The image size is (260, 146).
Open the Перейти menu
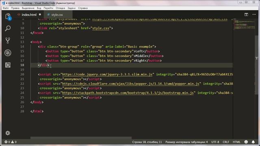(48, 8)
